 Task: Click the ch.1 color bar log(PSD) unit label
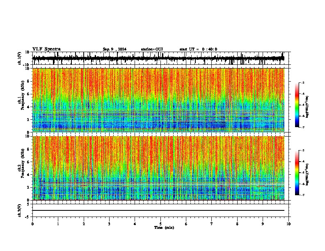[x=307, y=107]
